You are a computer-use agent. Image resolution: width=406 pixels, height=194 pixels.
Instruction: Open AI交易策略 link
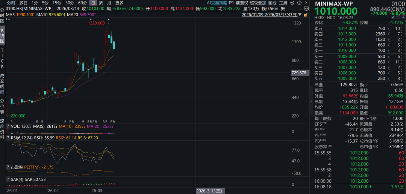pos(217,3)
